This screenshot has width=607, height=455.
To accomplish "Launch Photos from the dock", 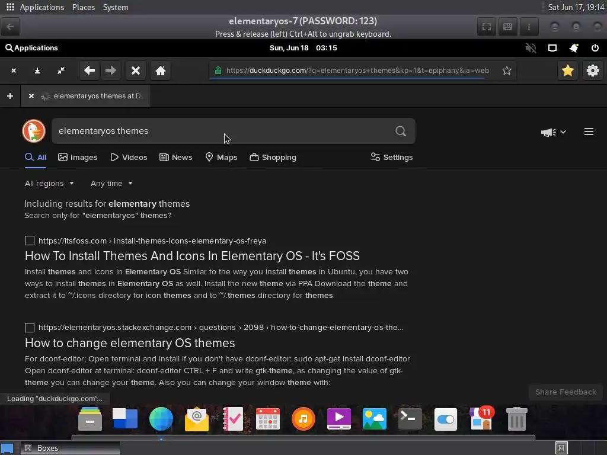I will [x=375, y=419].
